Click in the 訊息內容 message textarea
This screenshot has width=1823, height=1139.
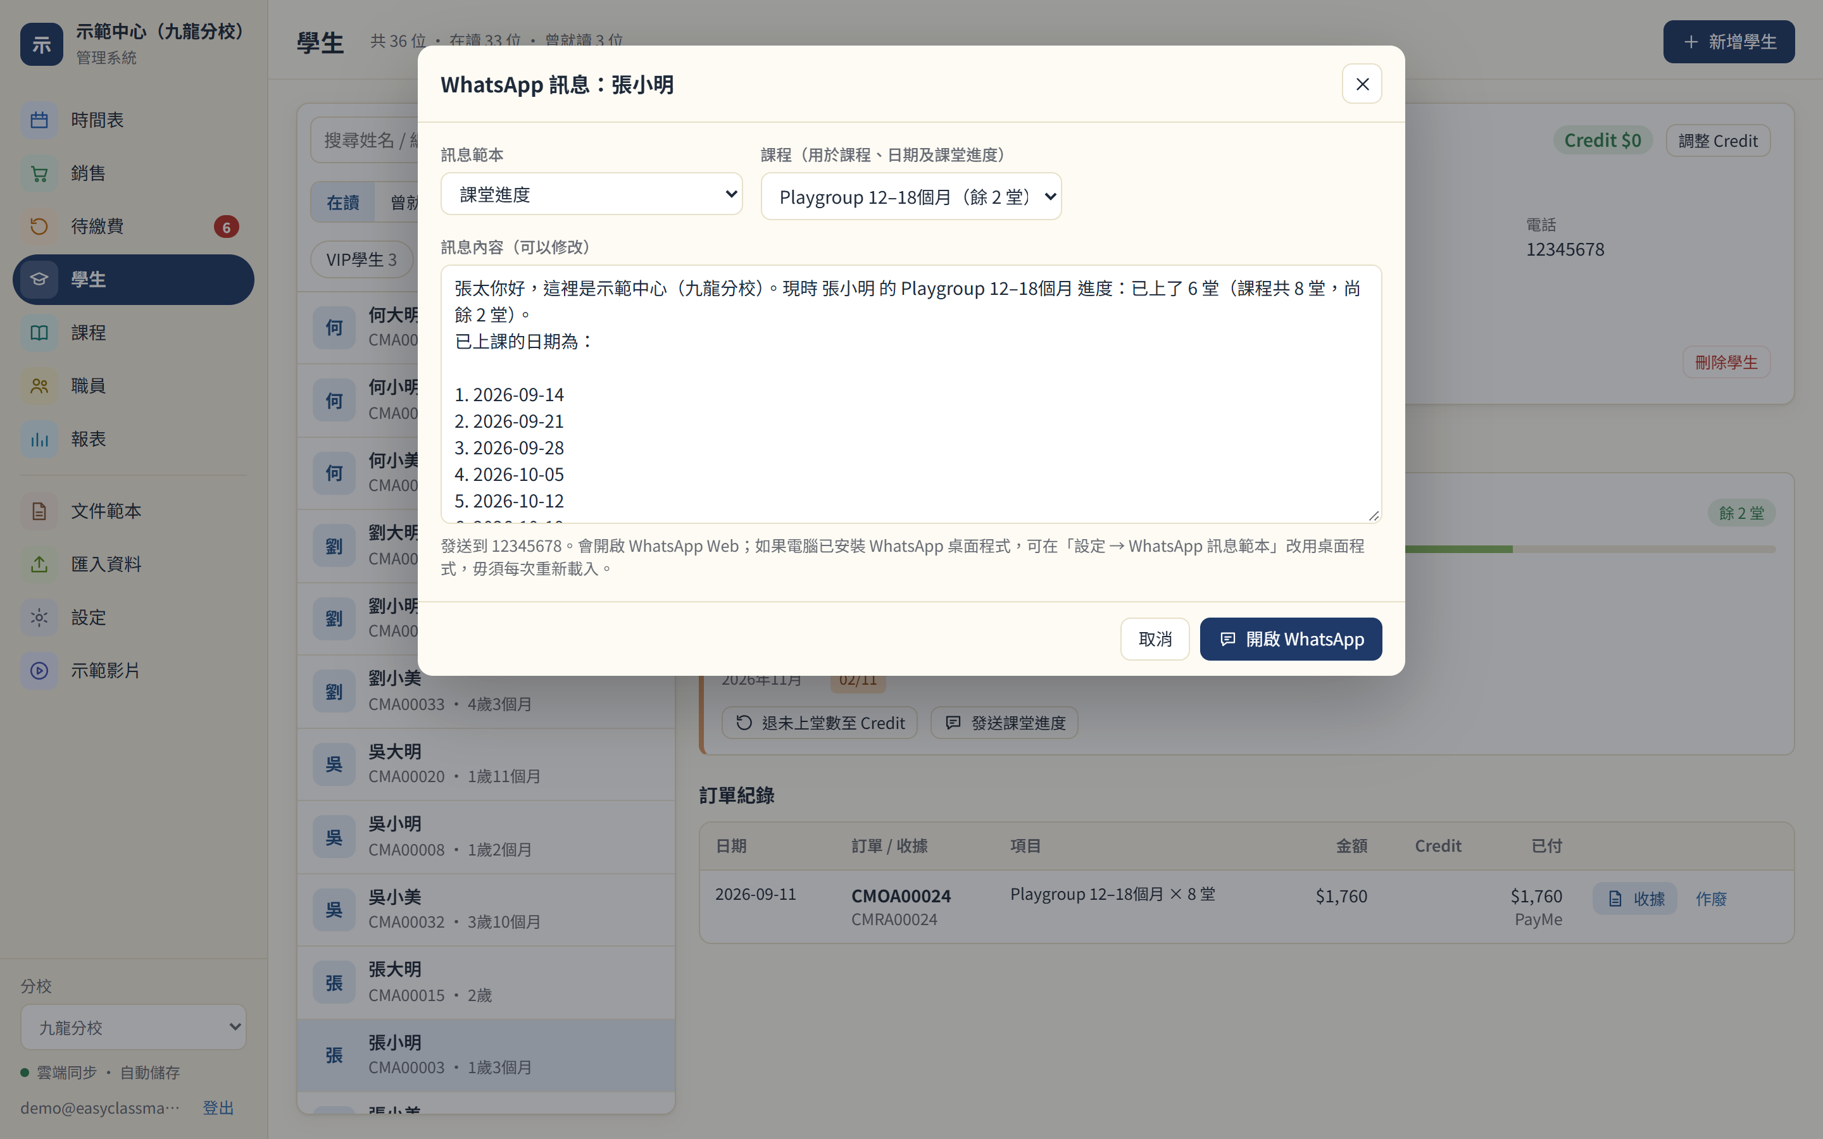(x=911, y=394)
